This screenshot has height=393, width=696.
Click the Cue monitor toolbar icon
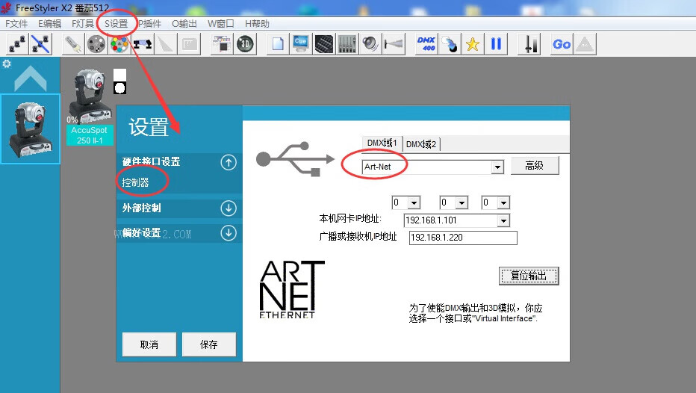click(301, 44)
